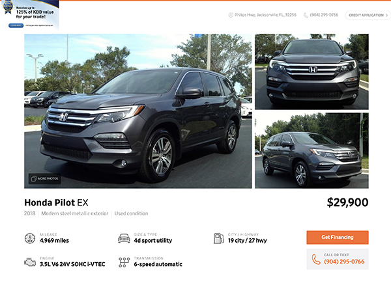Click the fuel pump icon
Screen dimensions: 391x281
[219, 238]
